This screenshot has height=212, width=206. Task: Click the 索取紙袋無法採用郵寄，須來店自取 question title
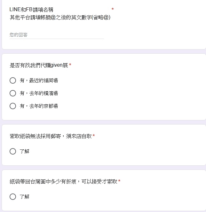pyautogui.click(x=51, y=136)
